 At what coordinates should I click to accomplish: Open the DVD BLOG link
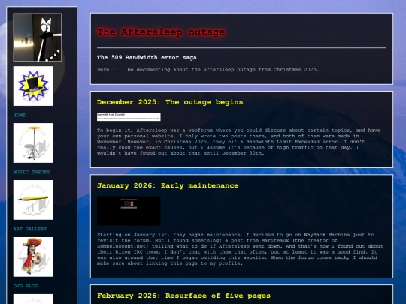click(x=26, y=286)
